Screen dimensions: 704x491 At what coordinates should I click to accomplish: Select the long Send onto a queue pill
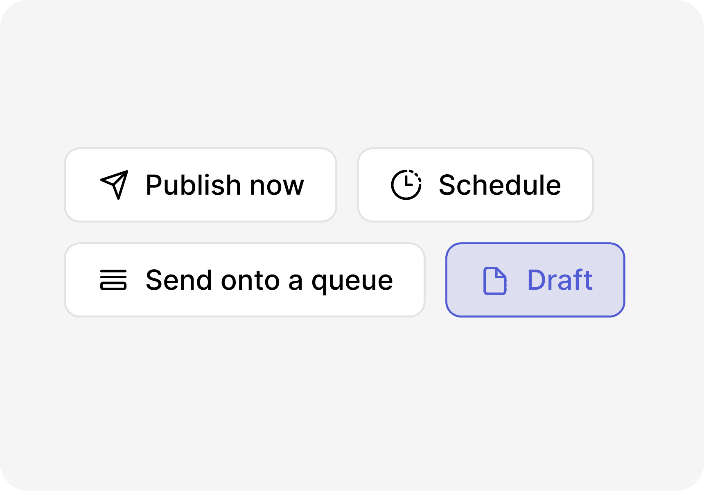[245, 280]
